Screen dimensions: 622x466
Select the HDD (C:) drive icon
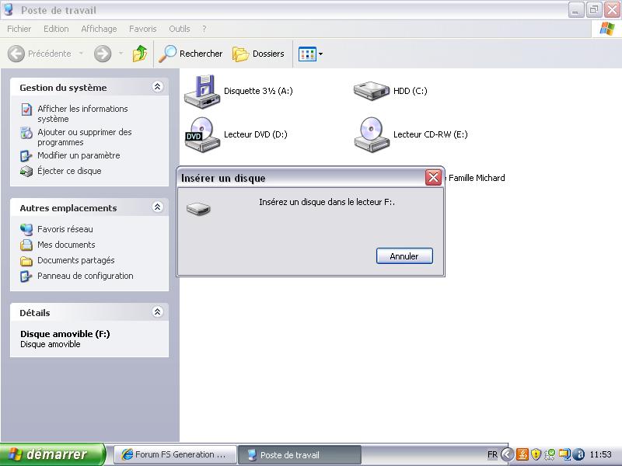point(372,91)
